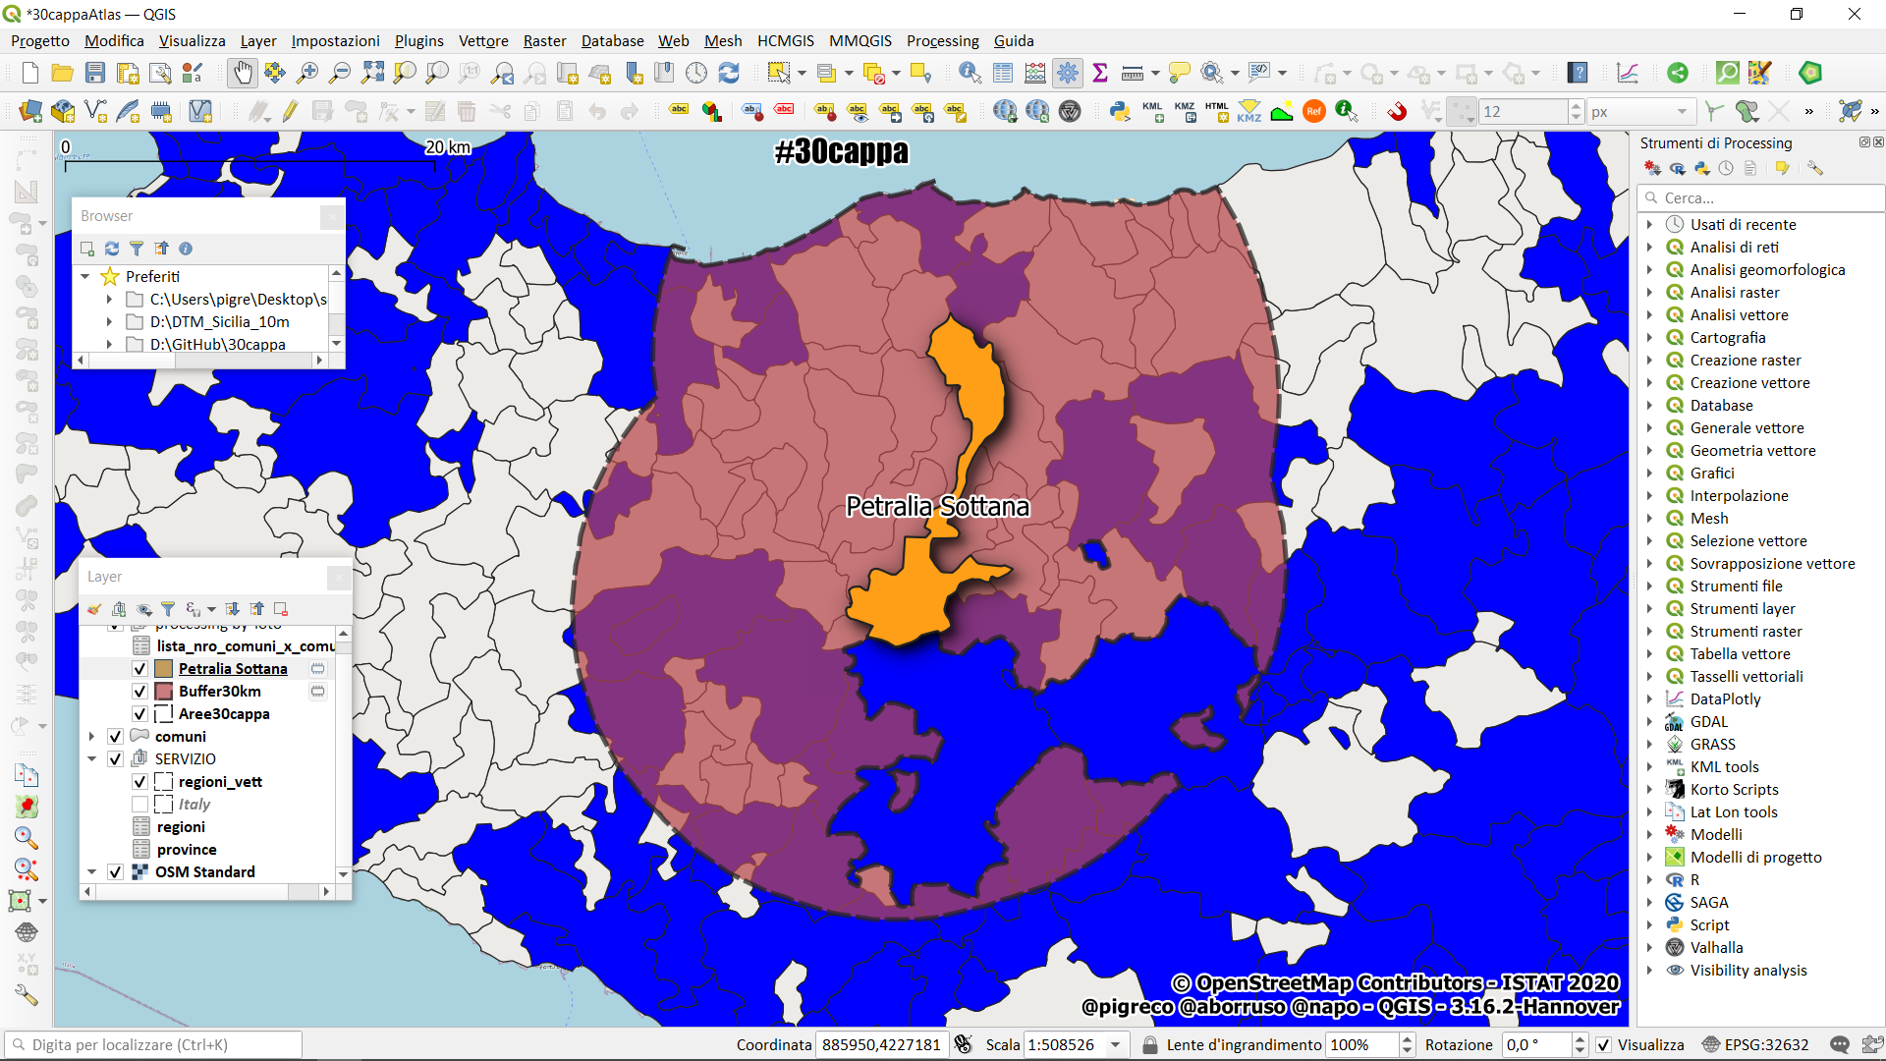Expand the Analisi vettore toolbox group
Screen dimensions: 1886x1061
[x=1650, y=315]
